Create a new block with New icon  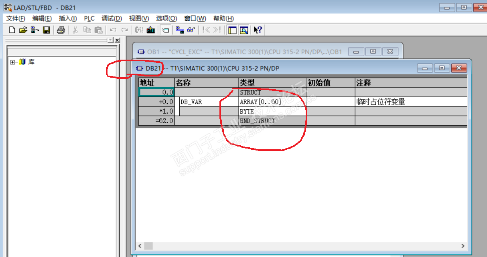(x=12, y=30)
